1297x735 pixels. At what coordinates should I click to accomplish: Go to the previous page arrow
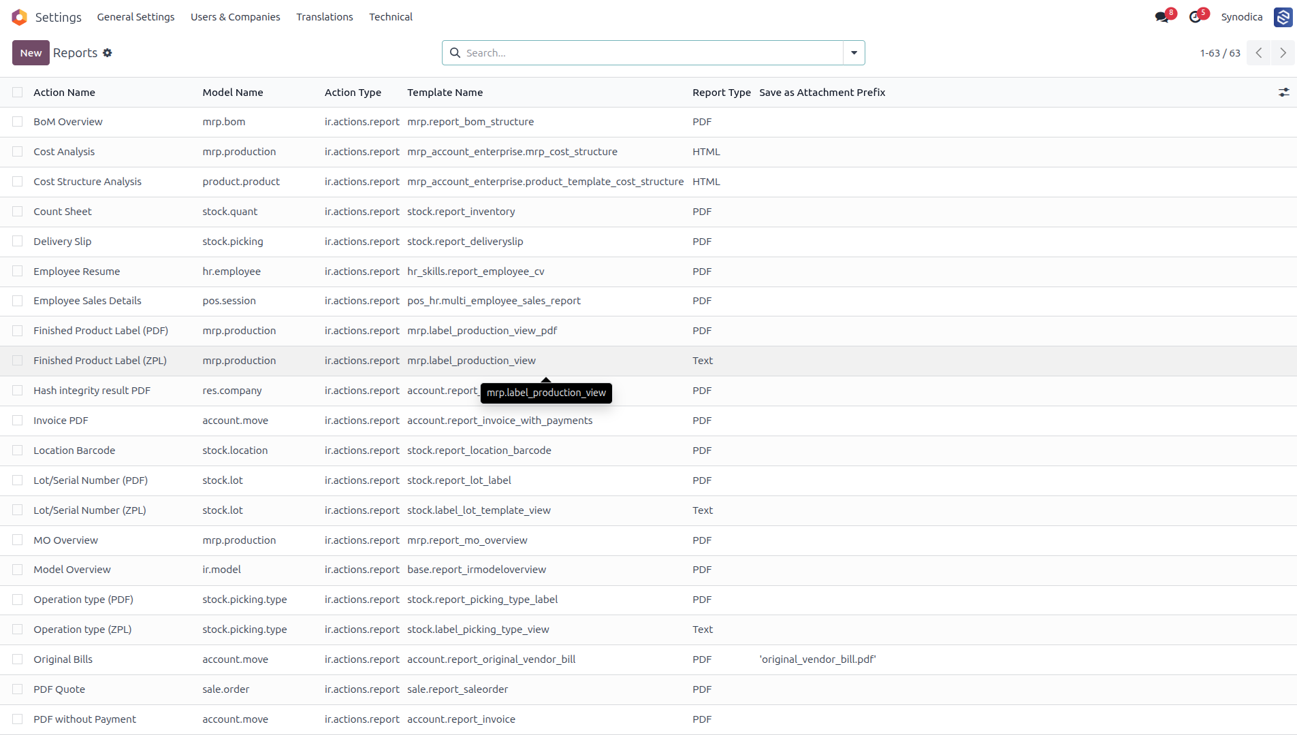pos(1259,53)
